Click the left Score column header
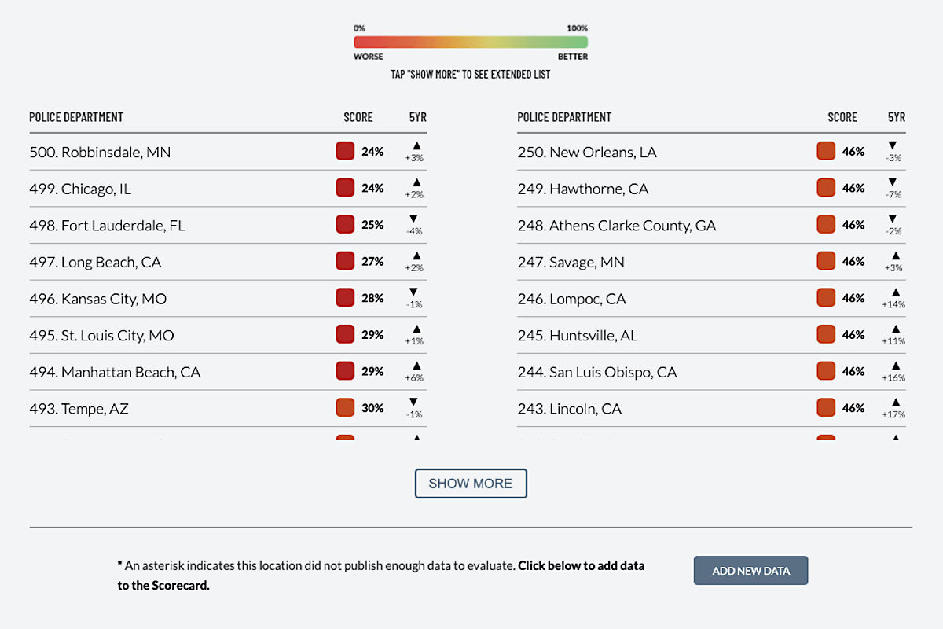943x629 pixels. click(x=358, y=117)
